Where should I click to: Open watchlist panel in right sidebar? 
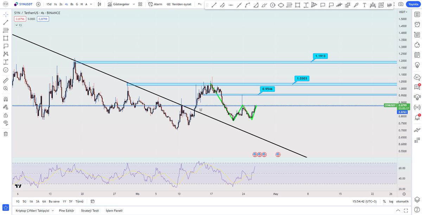417,15
